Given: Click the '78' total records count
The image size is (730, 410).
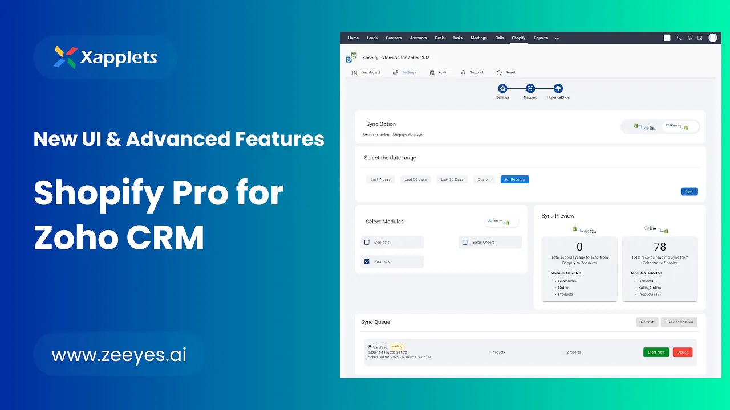Looking at the screenshot, I should point(660,247).
